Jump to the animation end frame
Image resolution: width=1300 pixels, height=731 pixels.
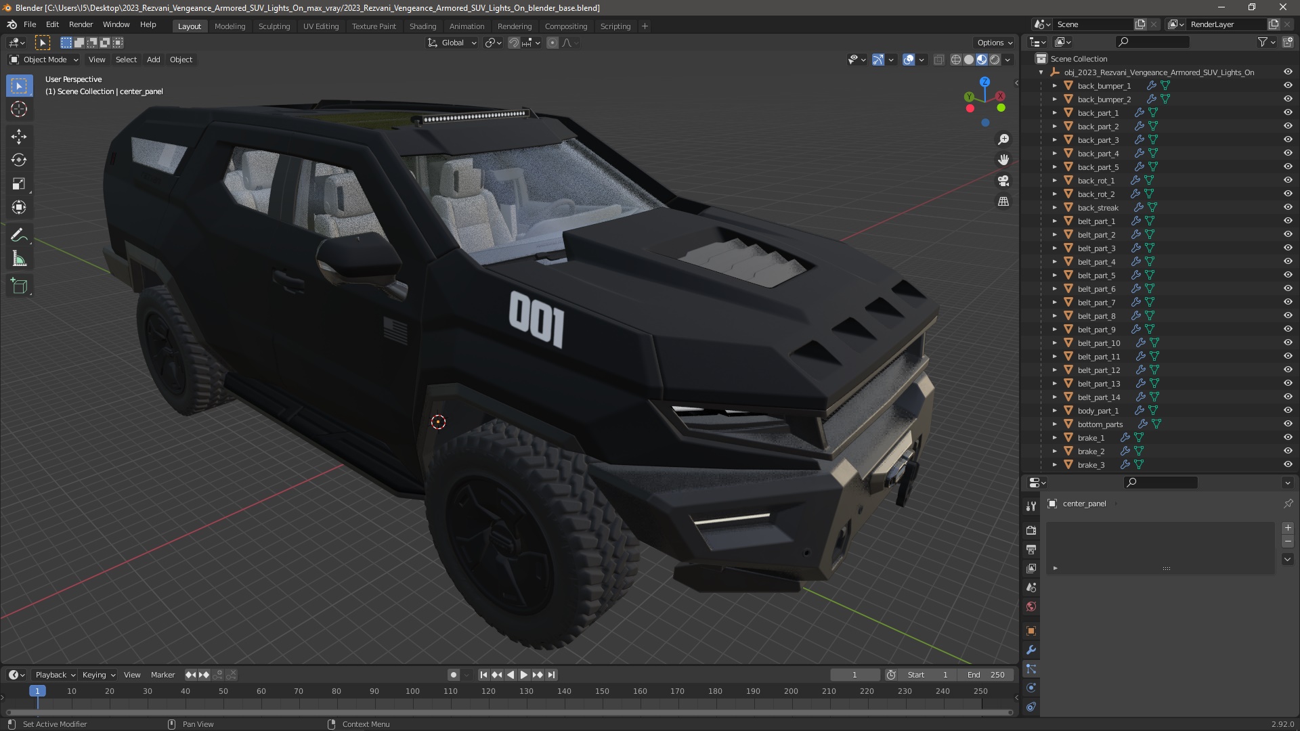(552, 675)
